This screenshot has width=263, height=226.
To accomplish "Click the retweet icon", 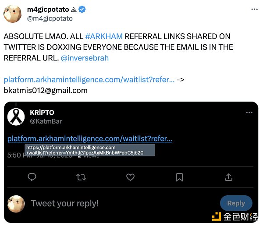I will [81, 177].
